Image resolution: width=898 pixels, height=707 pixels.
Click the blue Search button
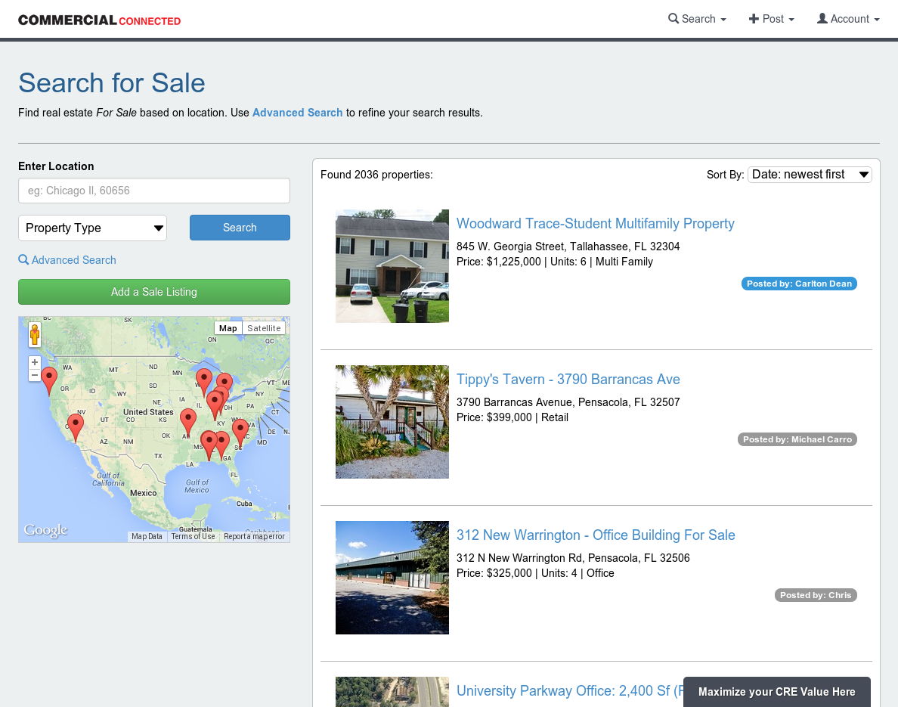(240, 228)
